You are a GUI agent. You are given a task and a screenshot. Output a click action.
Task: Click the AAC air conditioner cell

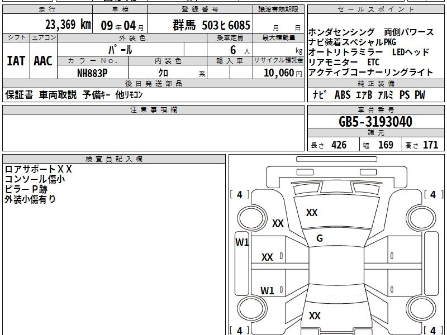click(43, 61)
